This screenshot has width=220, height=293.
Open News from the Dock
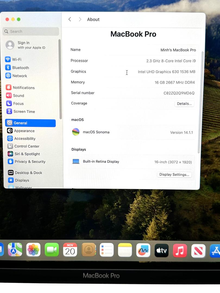[x=198, y=251]
